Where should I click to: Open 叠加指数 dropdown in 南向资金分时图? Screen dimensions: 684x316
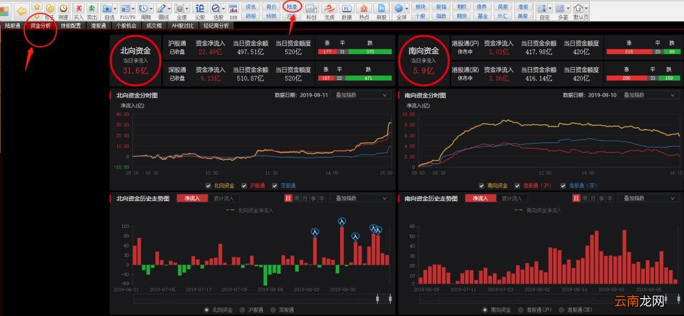pos(648,95)
